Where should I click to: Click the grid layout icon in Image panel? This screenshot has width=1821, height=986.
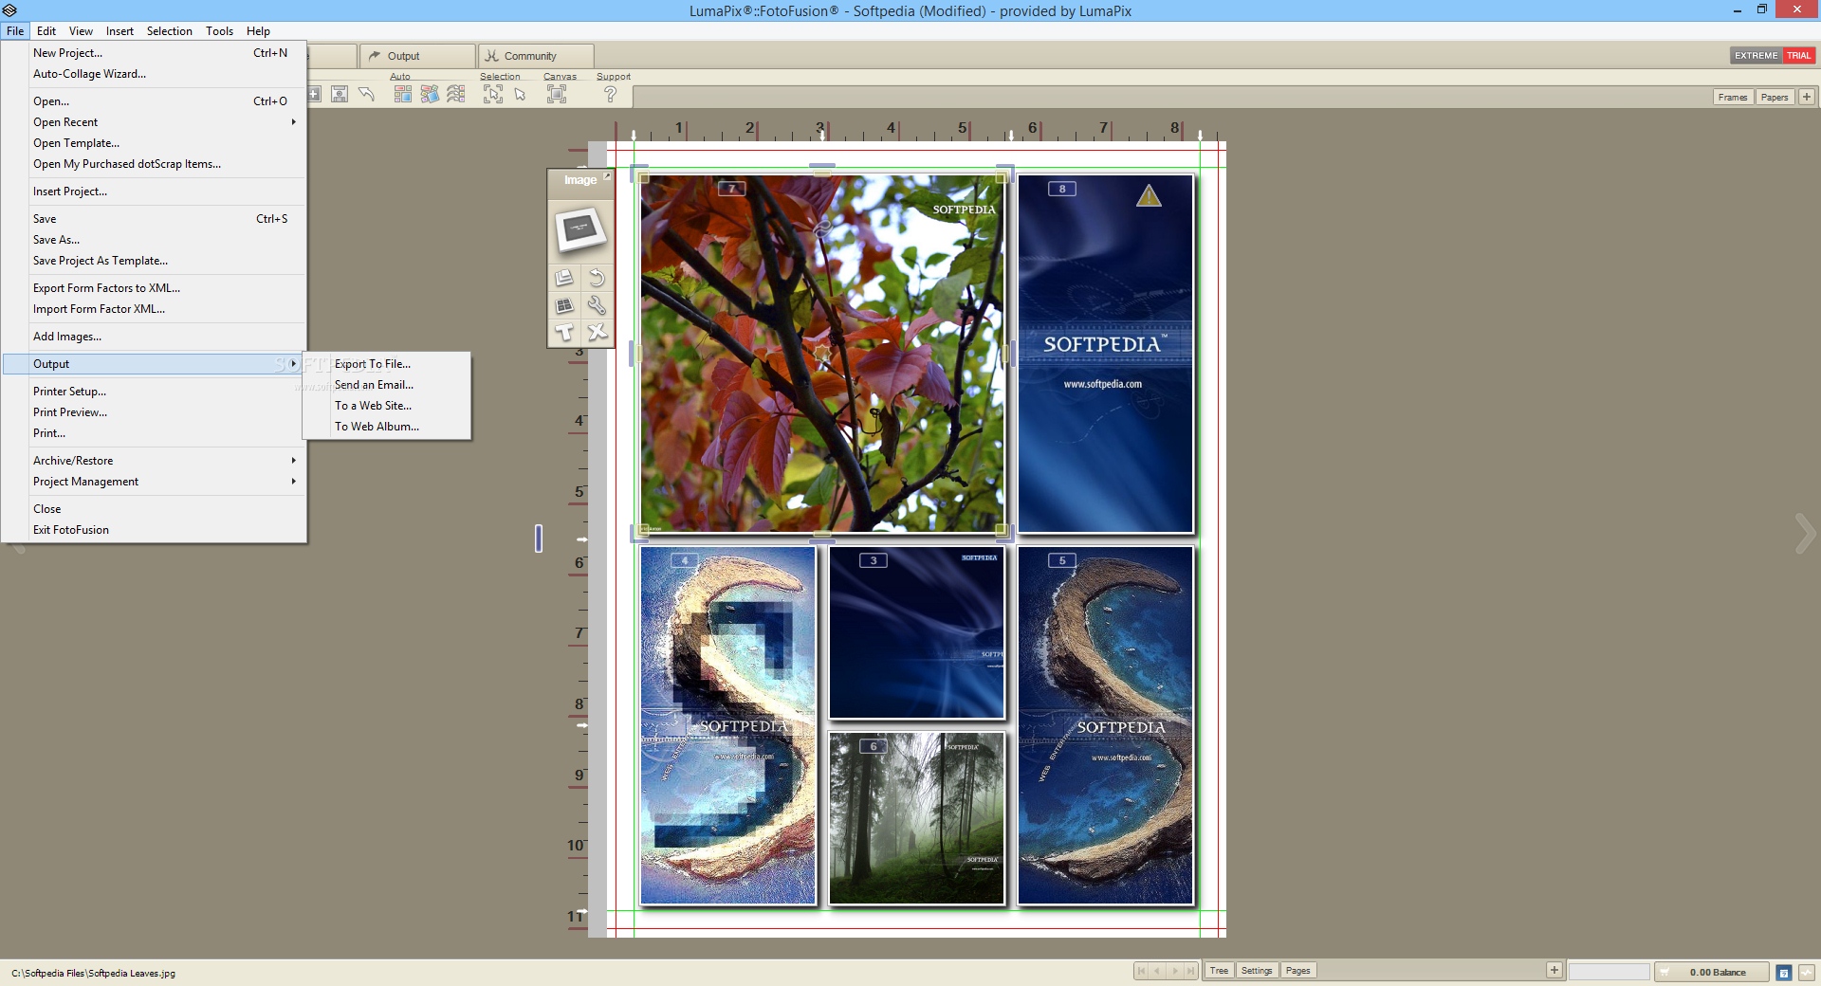[564, 305]
